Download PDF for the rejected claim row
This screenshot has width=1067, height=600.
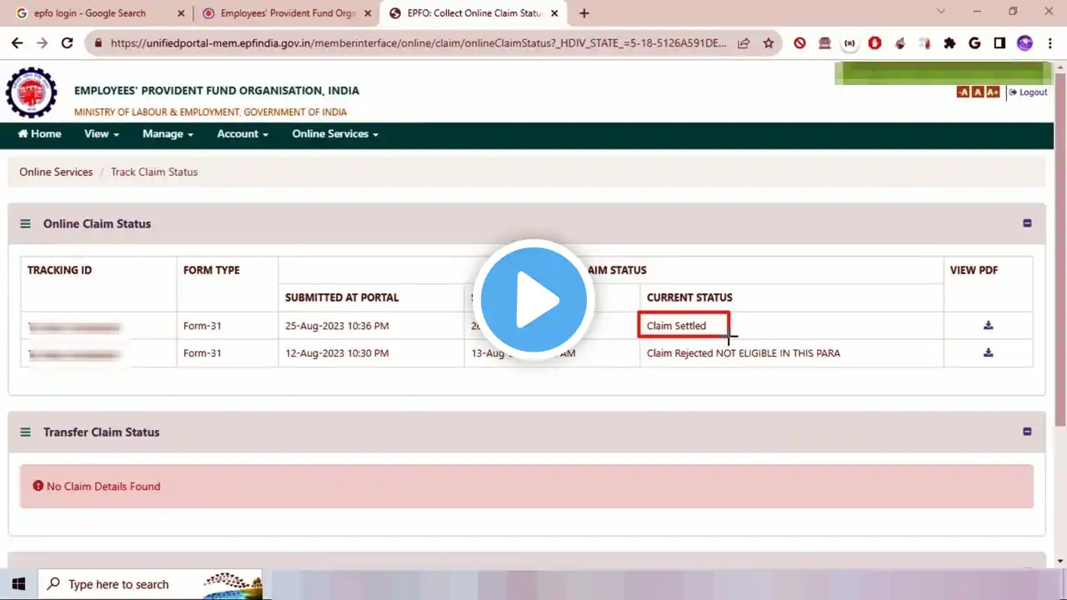[988, 353]
